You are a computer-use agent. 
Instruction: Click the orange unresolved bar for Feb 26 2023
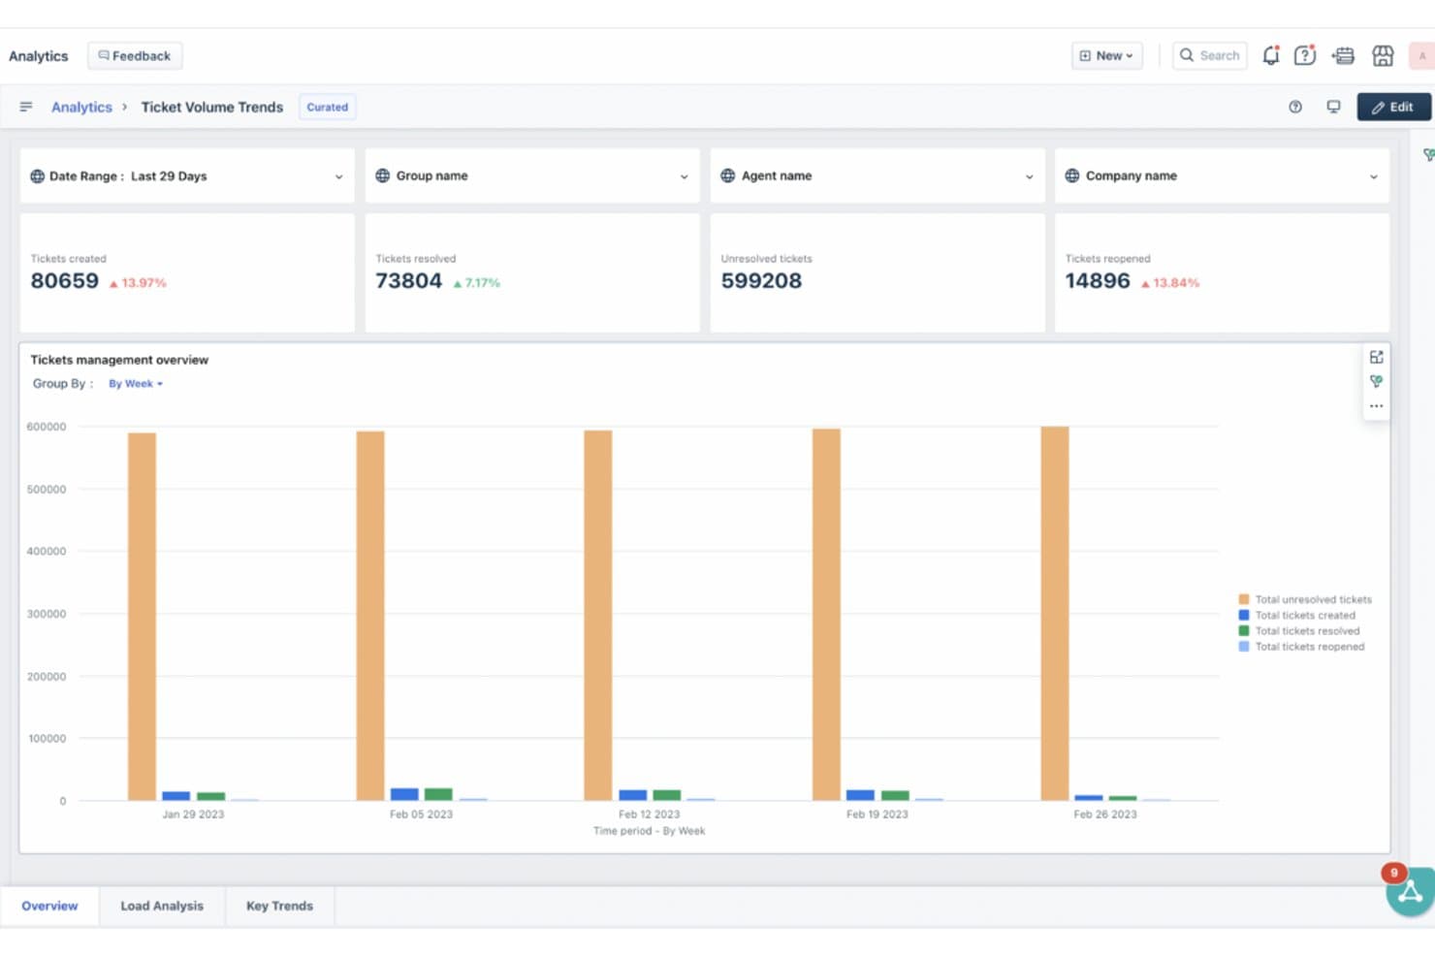pos(1055,614)
